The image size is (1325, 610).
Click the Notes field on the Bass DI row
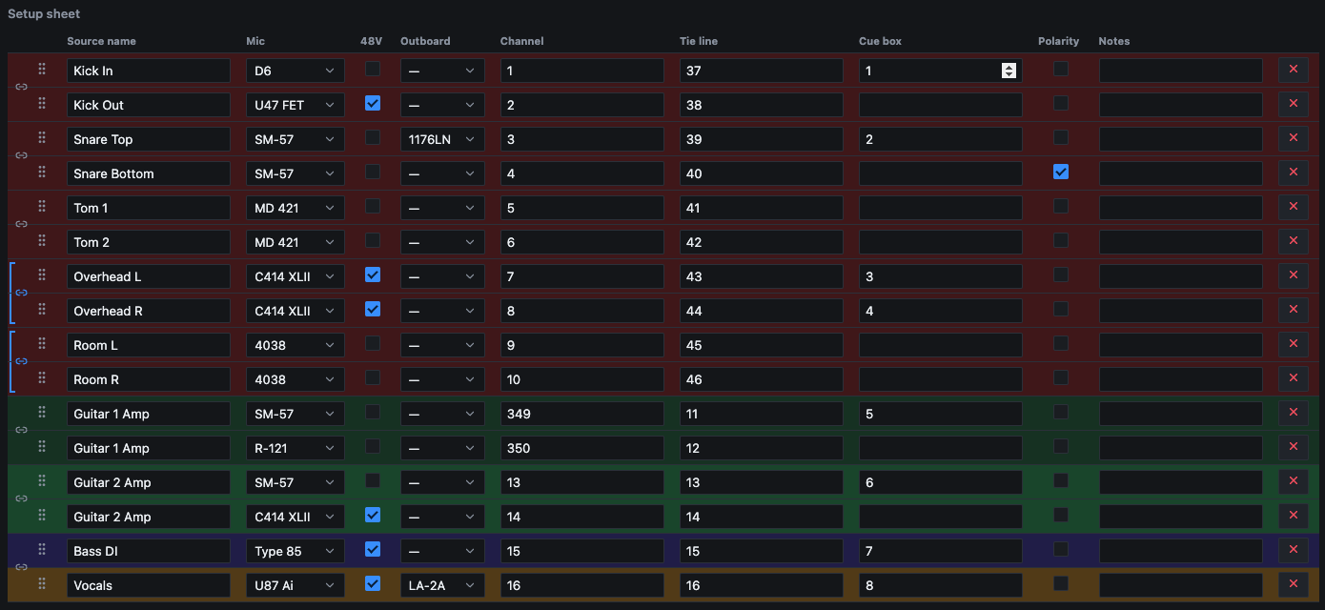click(x=1181, y=551)
